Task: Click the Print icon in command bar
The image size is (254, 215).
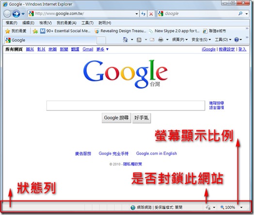Action: click(x=160, y=40)
